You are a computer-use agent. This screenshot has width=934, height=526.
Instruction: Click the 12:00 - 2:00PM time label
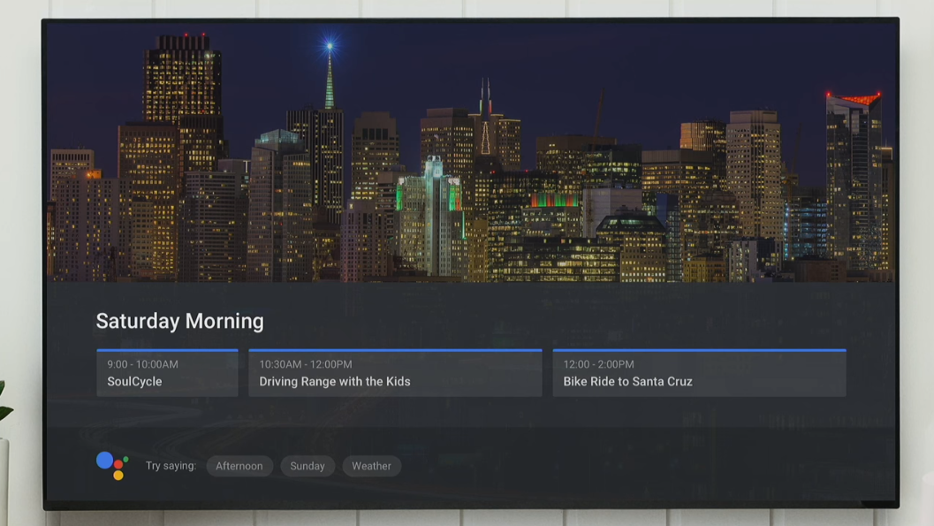598,364
